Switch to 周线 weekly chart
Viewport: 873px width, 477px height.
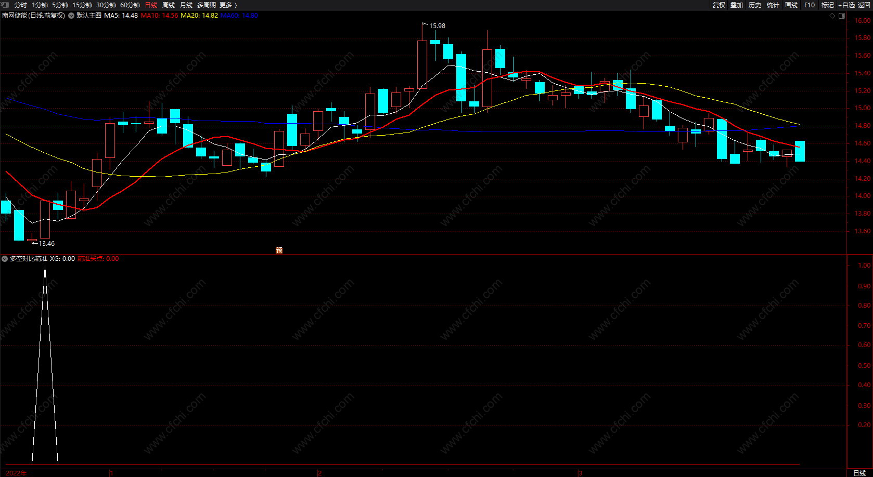coord(169,5)
